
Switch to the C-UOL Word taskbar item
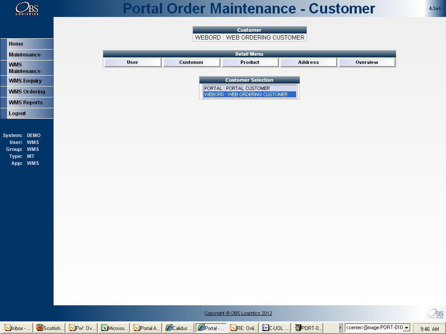(x=276, y=328)
